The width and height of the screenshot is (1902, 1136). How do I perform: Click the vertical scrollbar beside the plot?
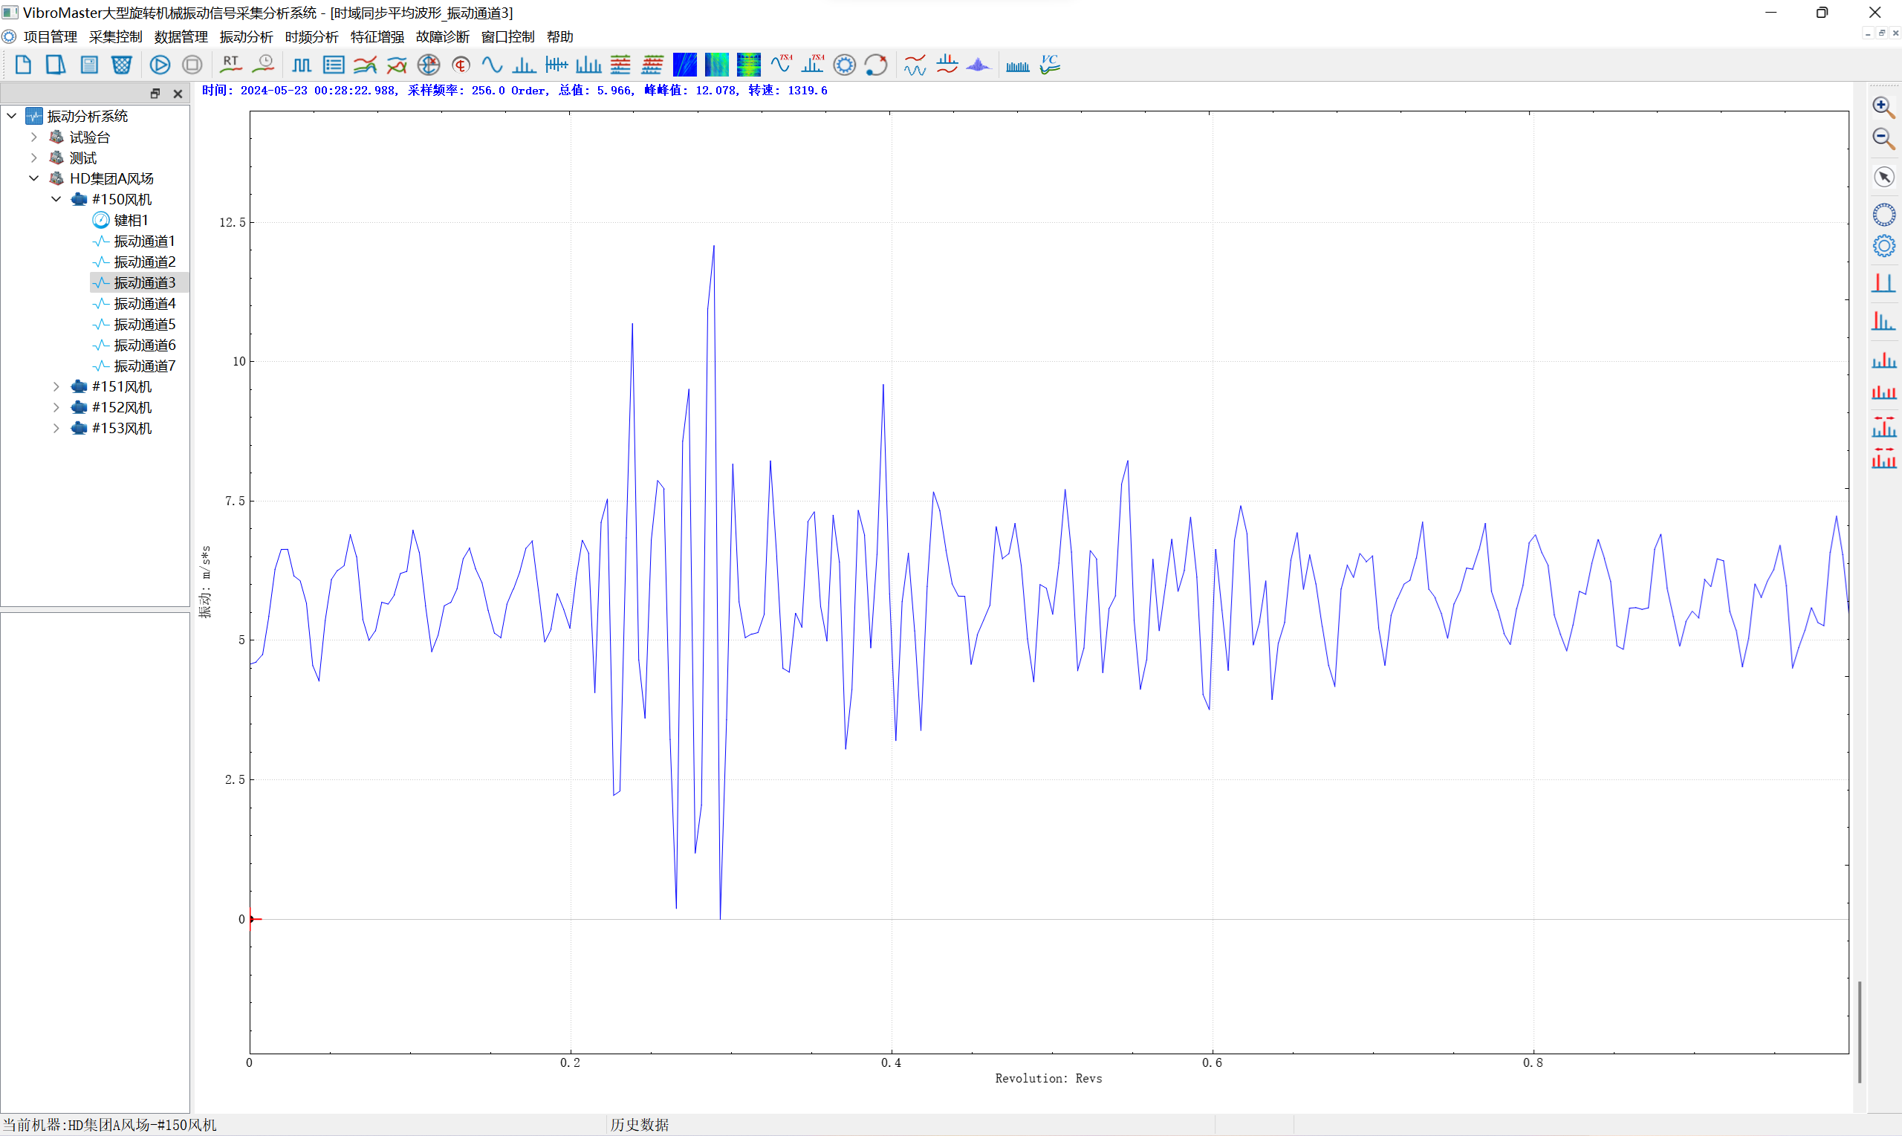coord(1859,1031)
